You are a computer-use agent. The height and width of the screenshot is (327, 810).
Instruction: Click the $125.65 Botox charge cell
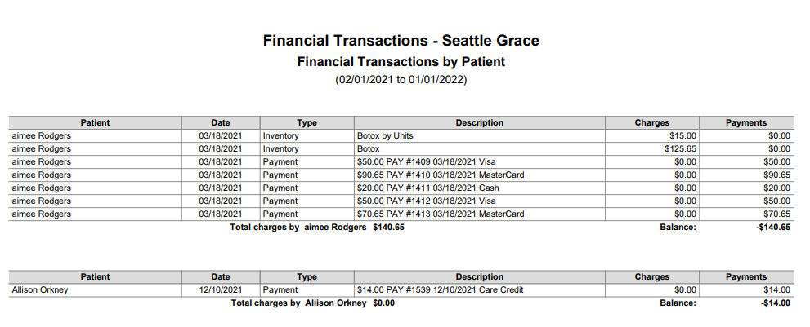[652, 149]
